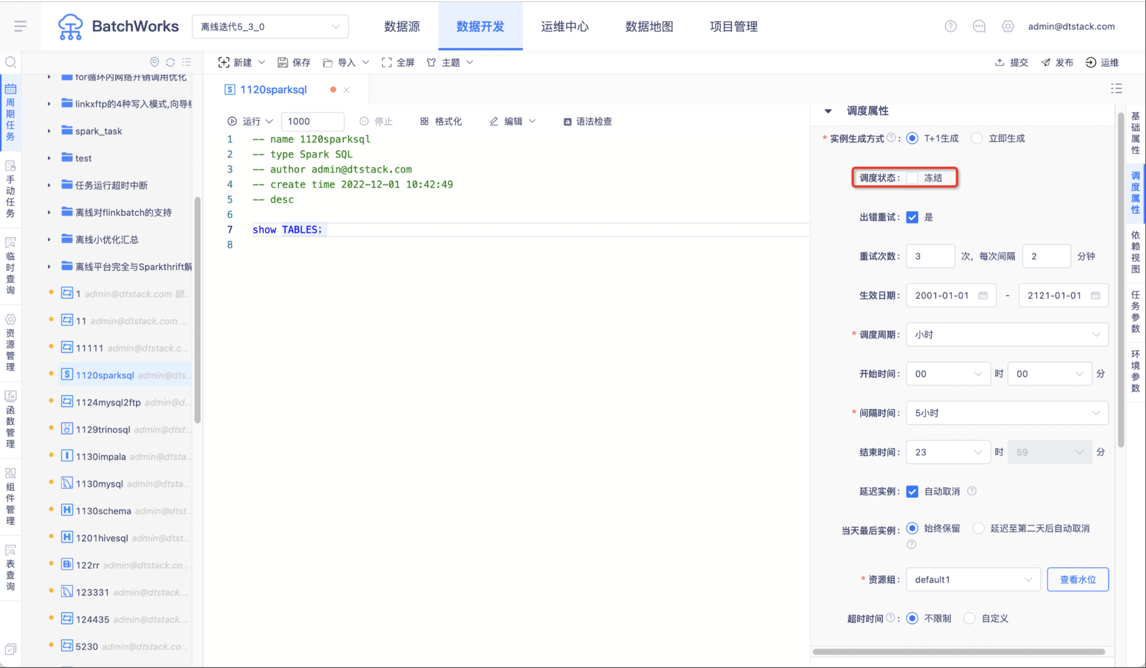Image resolution: width=1146 pixels, height=668 pixels.
Task: Close the 1120sparksql tab
Action: tap(346, 90)
